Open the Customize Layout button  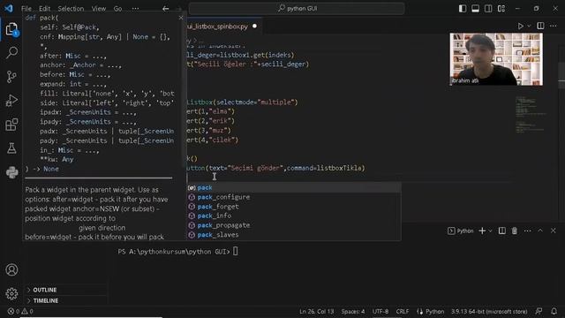pyautogui.click(x=501, y=8)
